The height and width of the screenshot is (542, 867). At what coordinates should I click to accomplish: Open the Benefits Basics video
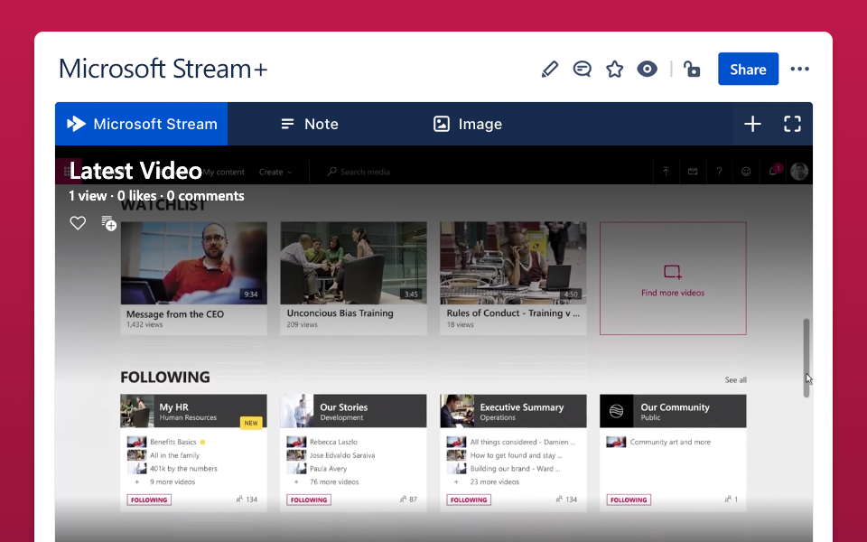click(x=173, y=442)
